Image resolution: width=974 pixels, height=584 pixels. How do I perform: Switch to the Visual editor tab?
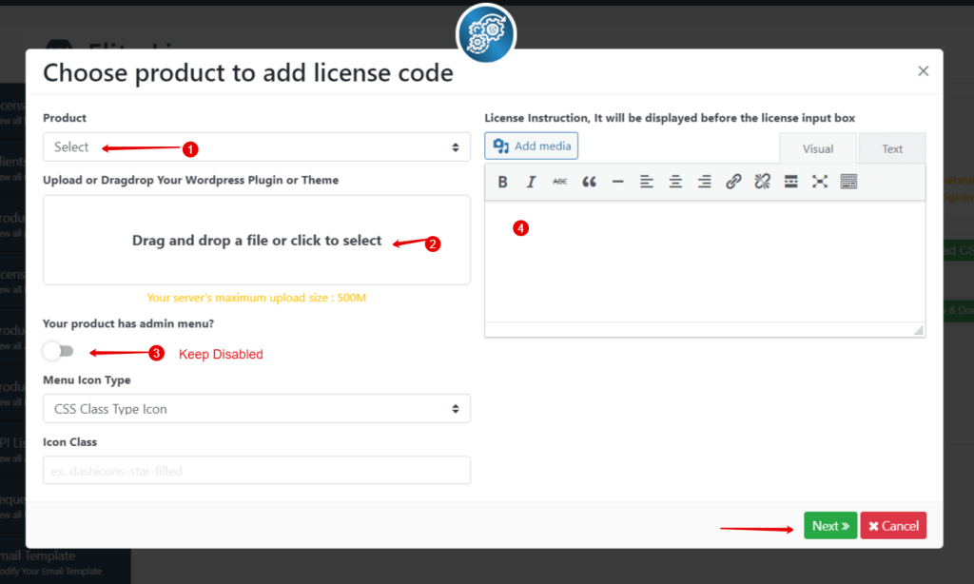click(817, 148)
